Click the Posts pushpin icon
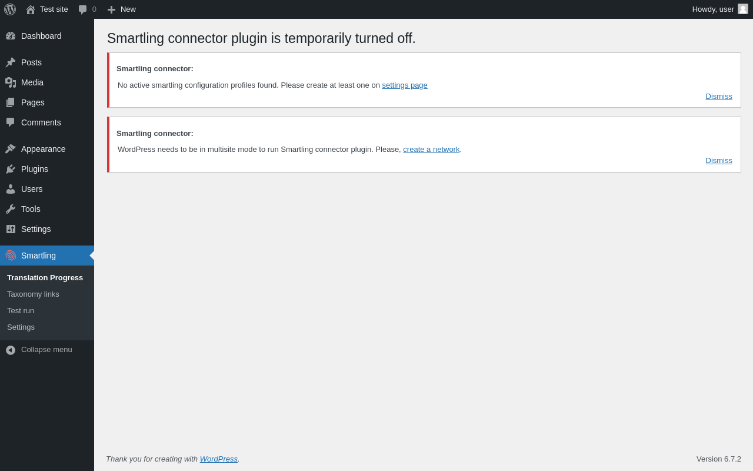Image resolution: width=753 pixels, height=471 pixels. tap(11, 62)
